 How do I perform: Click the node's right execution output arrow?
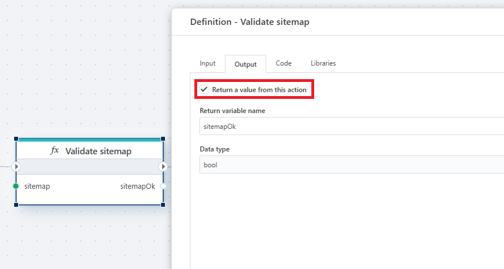click(163, 167)
